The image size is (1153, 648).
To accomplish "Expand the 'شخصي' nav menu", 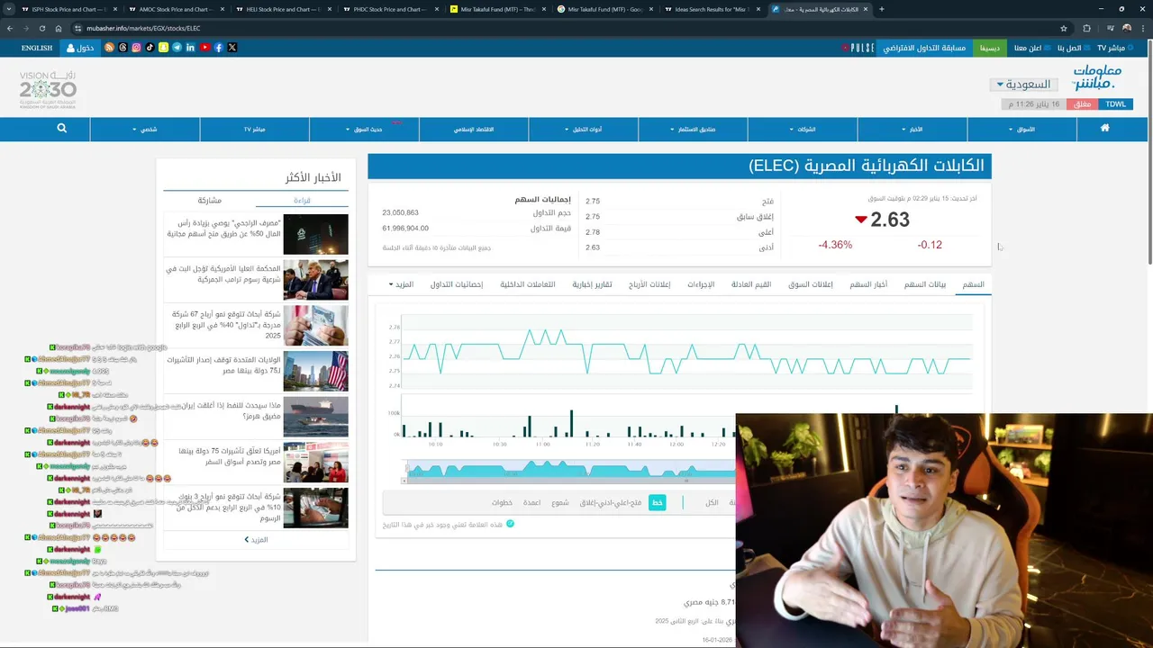I will (144, 130).
